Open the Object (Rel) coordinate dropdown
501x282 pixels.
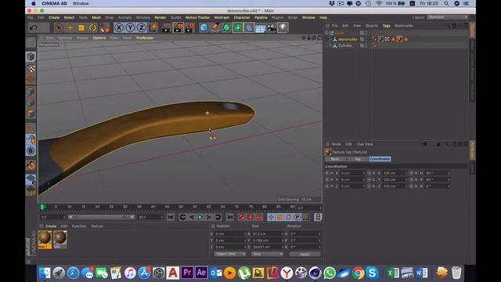(229, 254)
